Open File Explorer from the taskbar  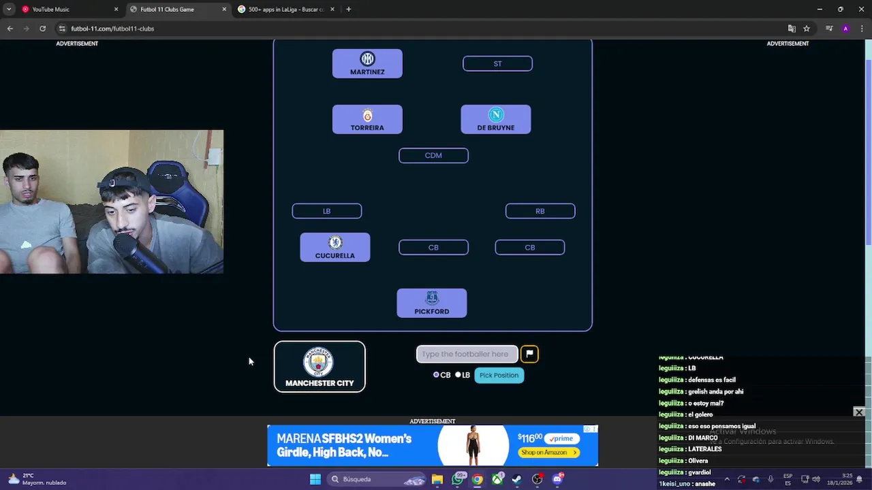pyautogui.click(x=437, y=479)
